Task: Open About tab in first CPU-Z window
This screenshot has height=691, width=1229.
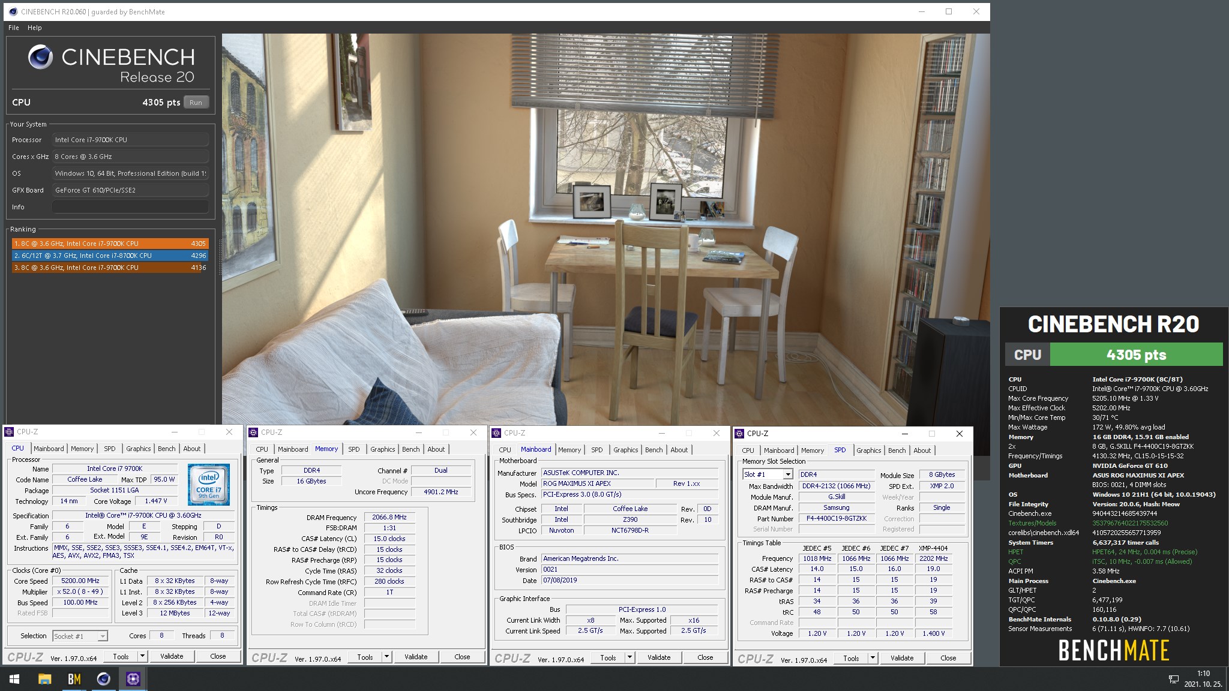Action: (x=192, y=449)
